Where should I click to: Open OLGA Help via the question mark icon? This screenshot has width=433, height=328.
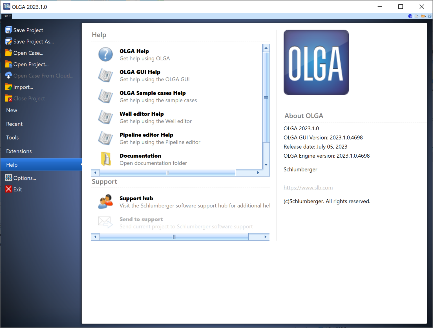[105, 54]
